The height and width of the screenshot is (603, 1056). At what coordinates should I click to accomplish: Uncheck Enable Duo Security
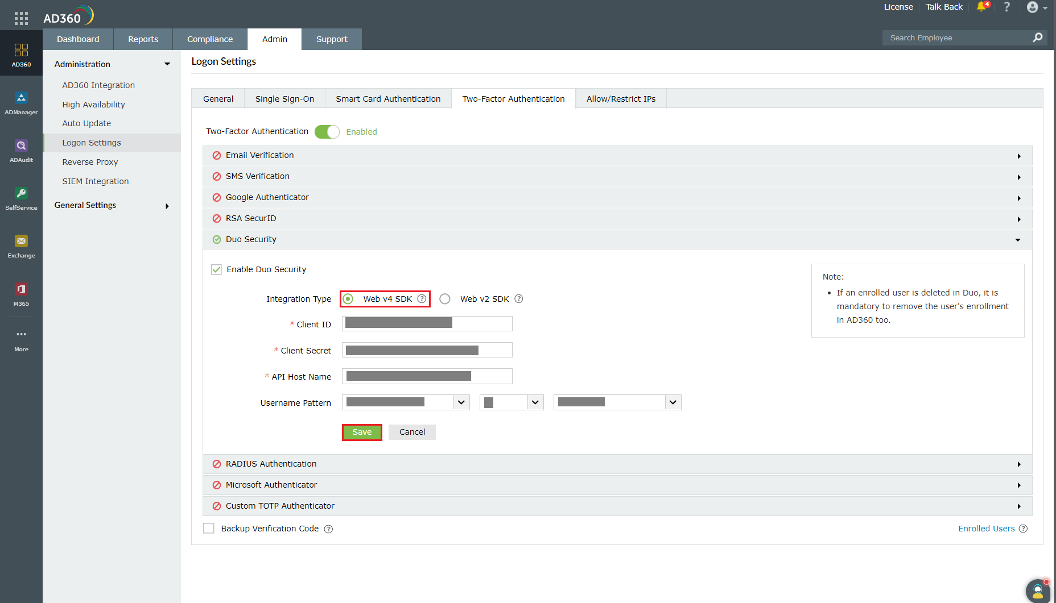pos(216,269)
